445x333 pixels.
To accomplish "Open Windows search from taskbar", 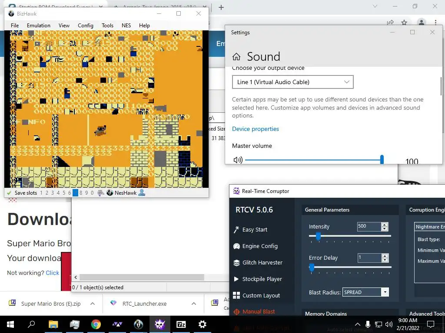I will click(31, 324).
